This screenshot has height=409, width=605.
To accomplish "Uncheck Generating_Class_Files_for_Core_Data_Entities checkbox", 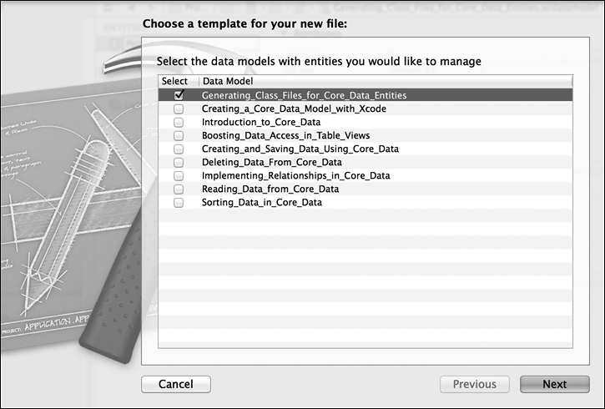I will coord(179,96).
